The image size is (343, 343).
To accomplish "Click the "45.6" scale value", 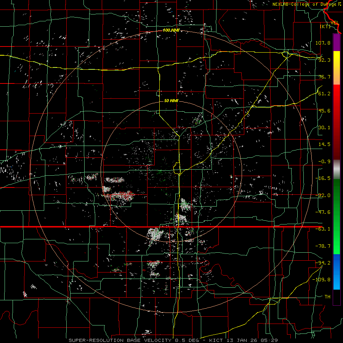I will tap(324, 111).
